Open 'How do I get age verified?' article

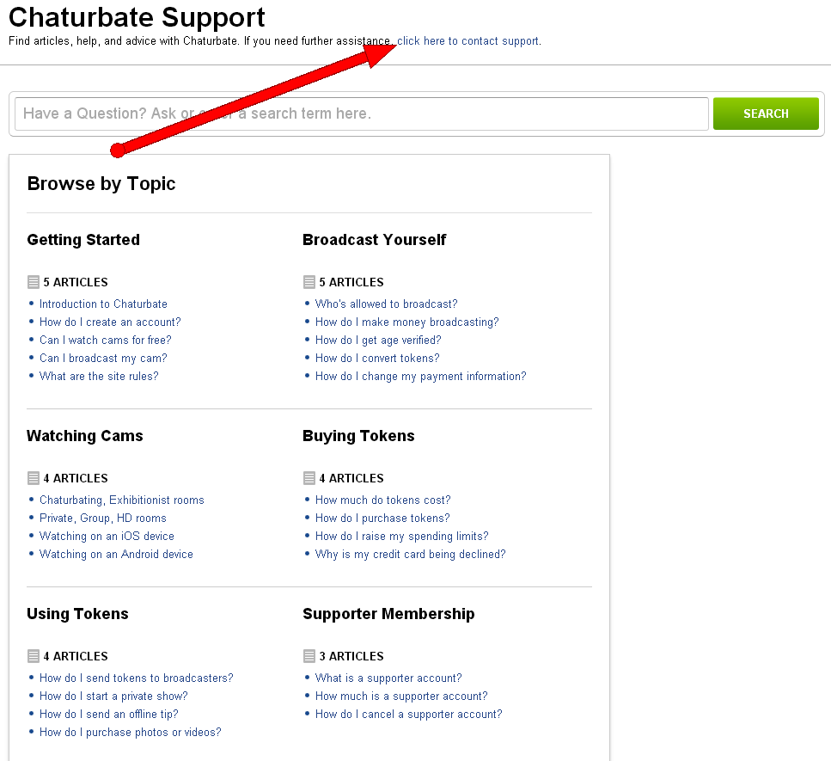[378, 340]
